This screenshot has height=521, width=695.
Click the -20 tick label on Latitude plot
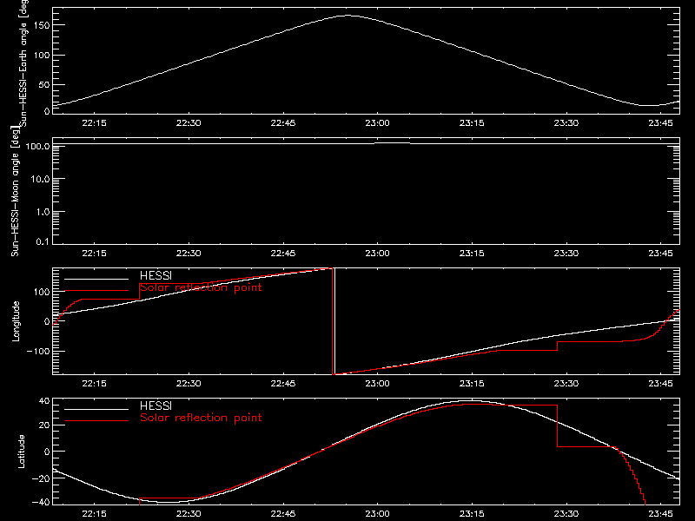(41, 478)
